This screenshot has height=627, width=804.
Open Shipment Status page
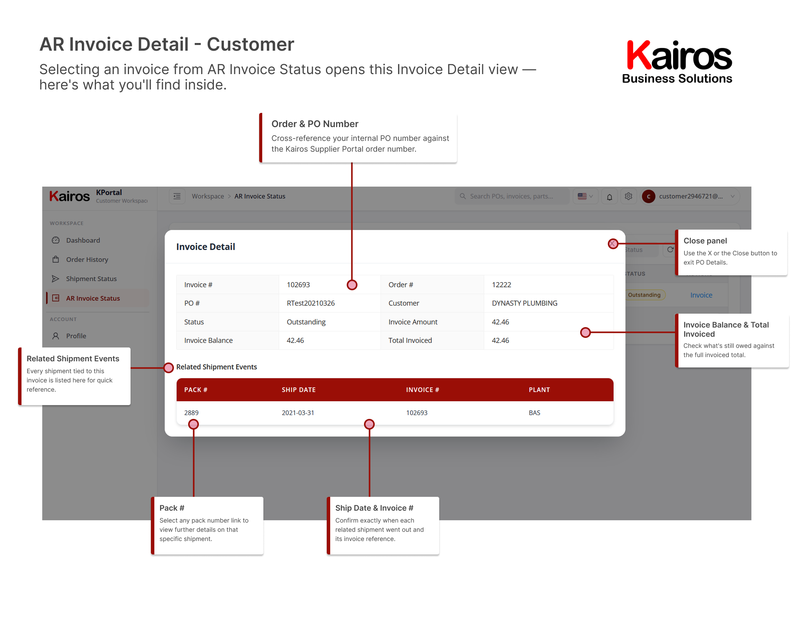point(98,279)
